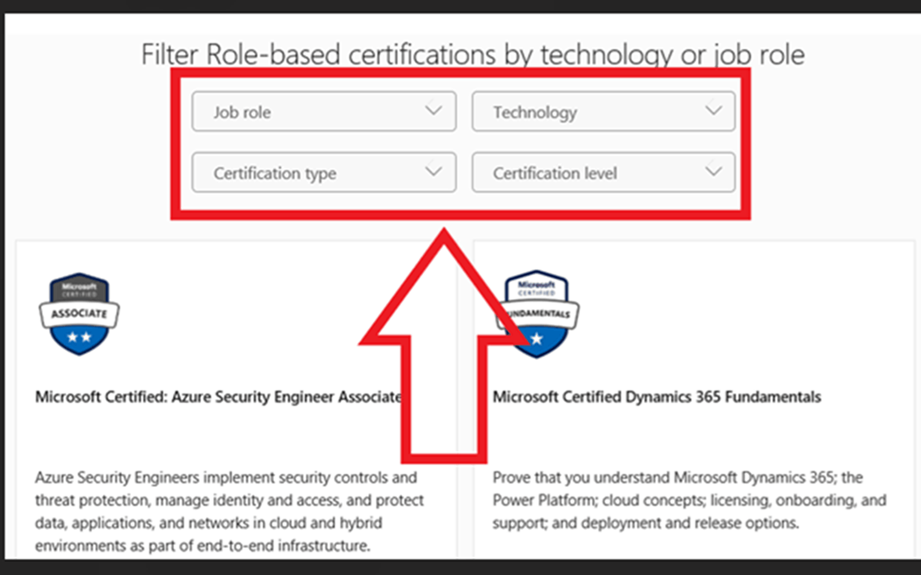Click the Microsoft Certified Fundamentals badge icon
921x575 pixels.
click(538, 314)
